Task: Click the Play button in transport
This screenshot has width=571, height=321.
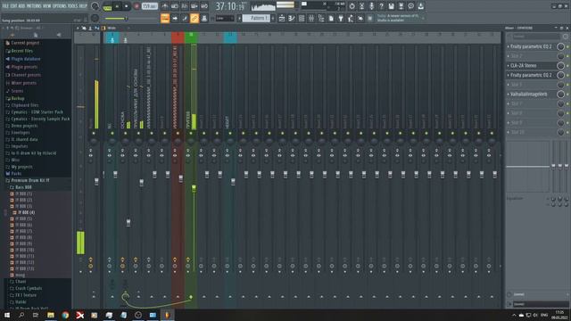Action: 117,6
